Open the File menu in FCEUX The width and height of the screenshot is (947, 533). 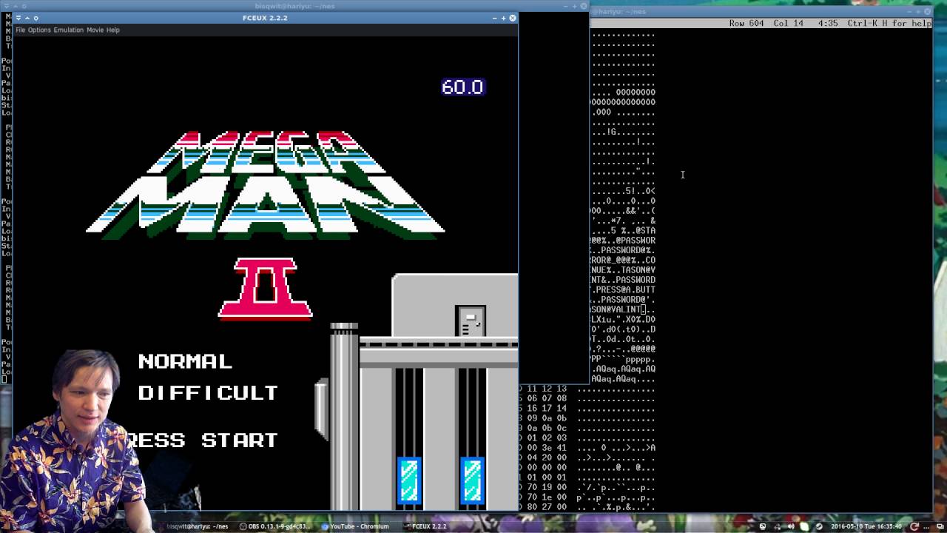point(20,30)
